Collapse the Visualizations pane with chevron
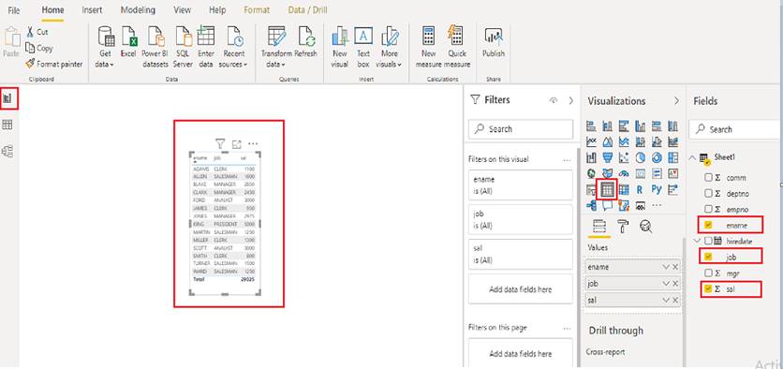This screenshot has height=369, width=783. tap(676, 101)
